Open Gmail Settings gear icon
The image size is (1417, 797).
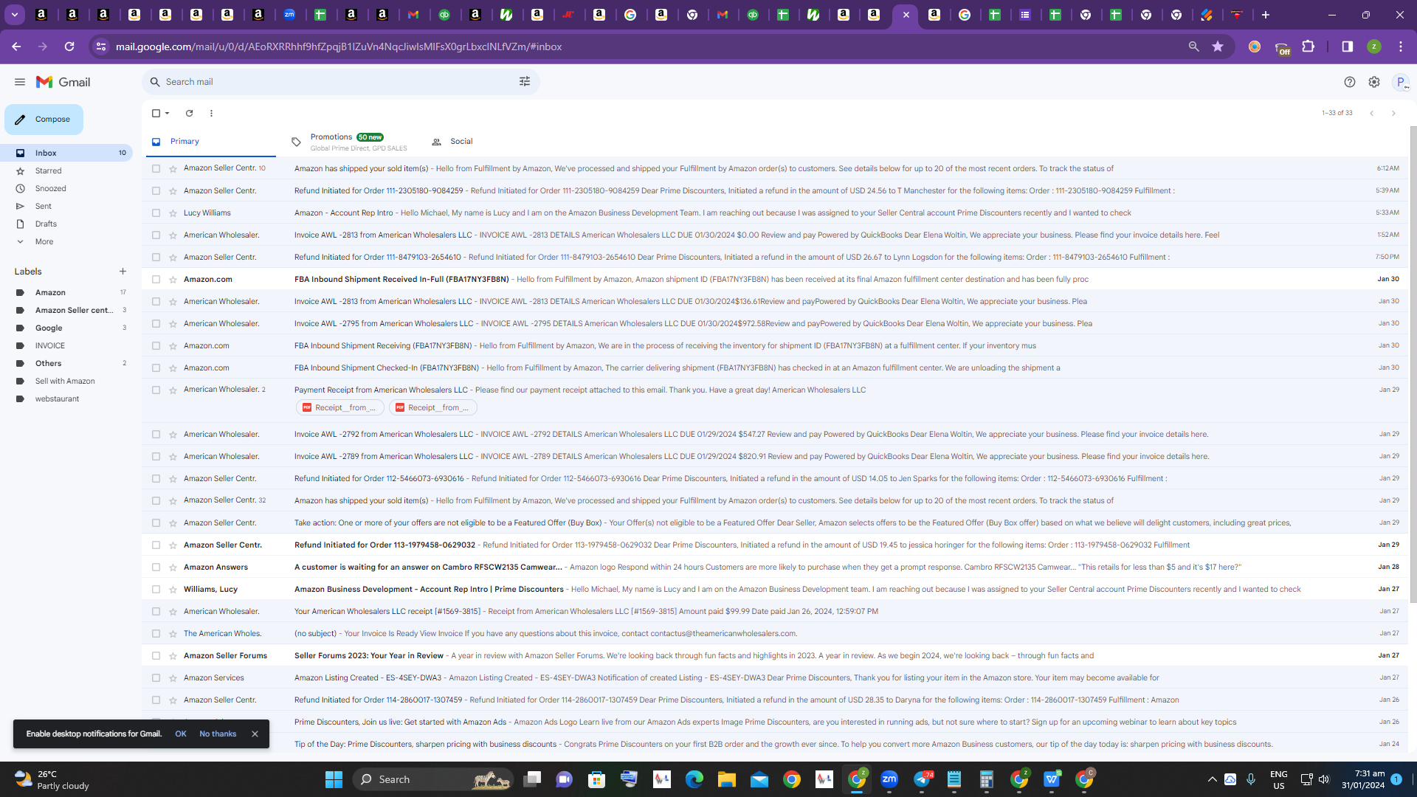click(x=1374, y=82)
